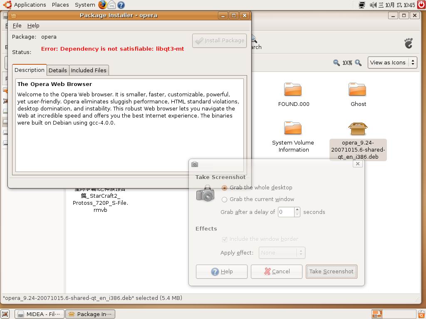Viewport: 426px width, 319px height.
Task: Zoom in in the file browser
Action: [x=358, y=63]
